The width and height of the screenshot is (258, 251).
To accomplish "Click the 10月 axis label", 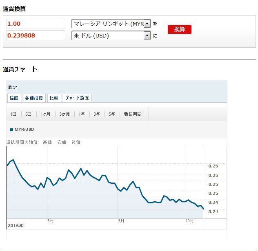I will click(x=190, y=220).
